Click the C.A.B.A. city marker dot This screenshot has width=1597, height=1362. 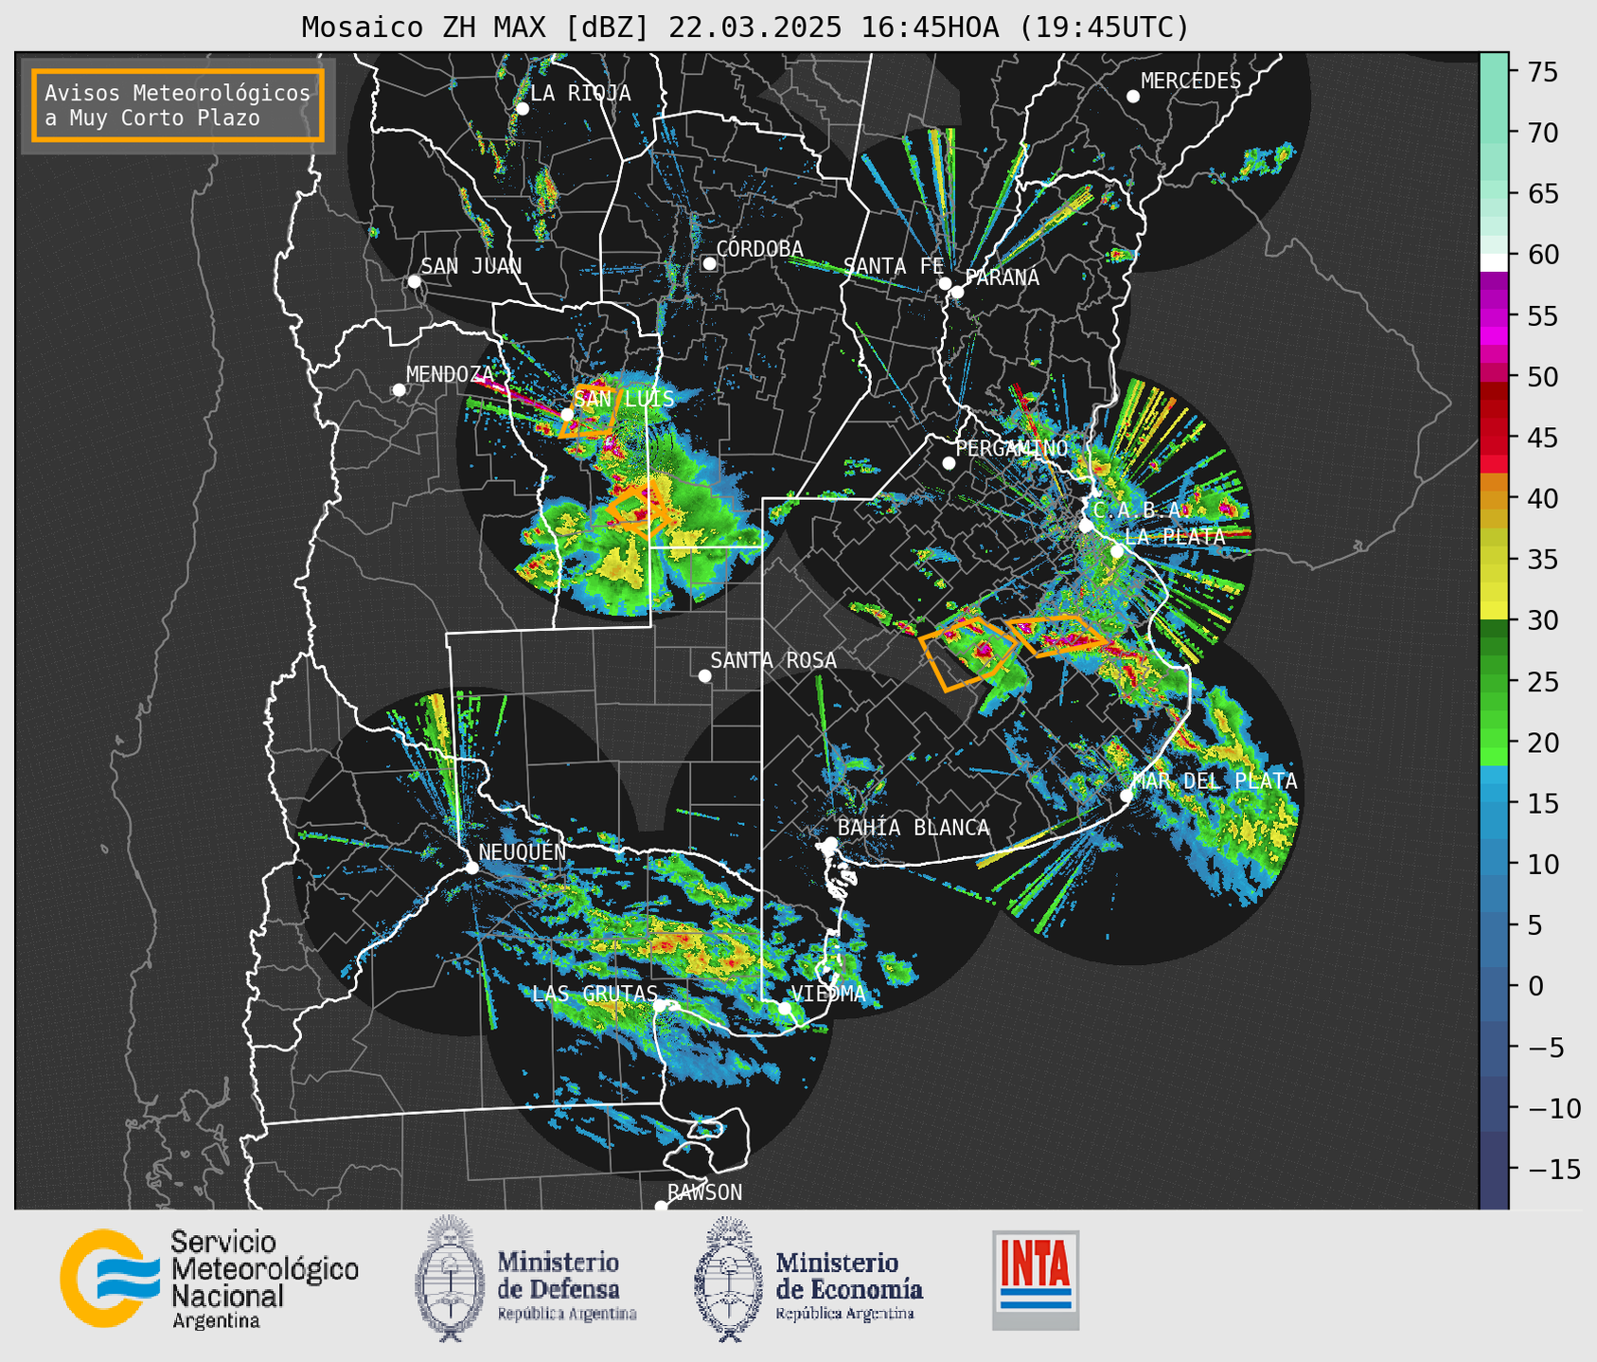click(x=1086, y=526)
